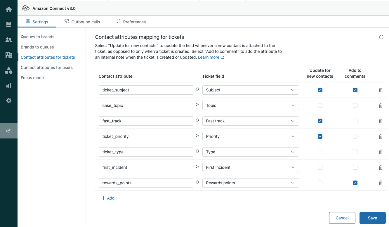
Task: Expand the Subject ticket field dropdown
Action: tap(250, 90)
